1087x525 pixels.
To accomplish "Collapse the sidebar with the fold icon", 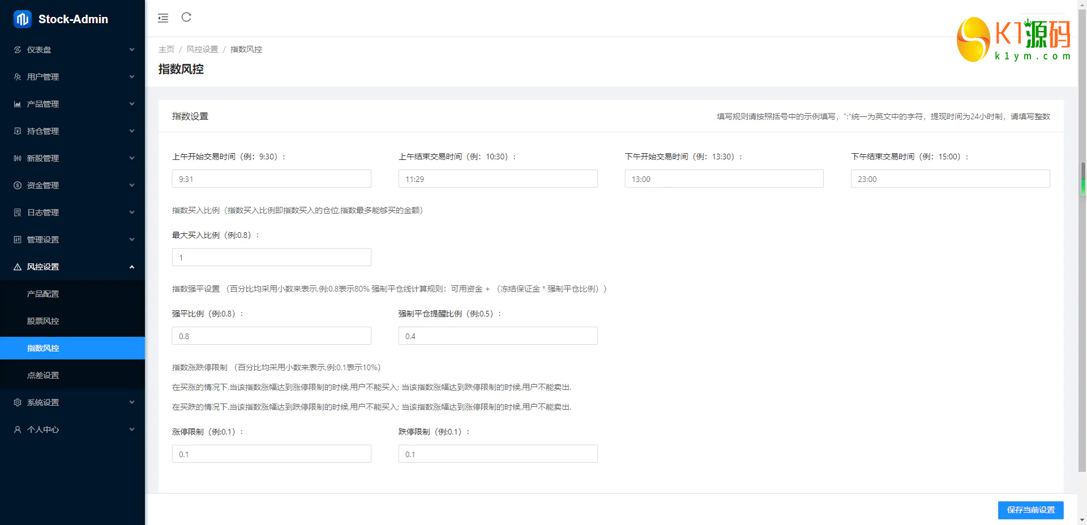I will click(x=163, y=18).
